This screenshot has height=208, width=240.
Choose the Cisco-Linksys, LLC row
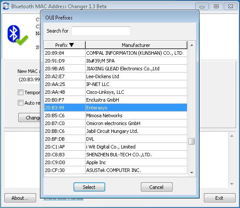[116, 92]
